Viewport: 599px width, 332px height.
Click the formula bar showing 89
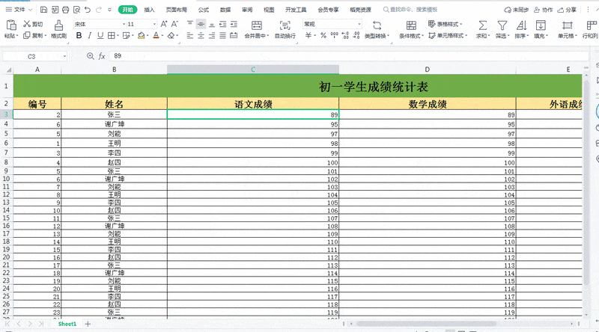(350, 56)
